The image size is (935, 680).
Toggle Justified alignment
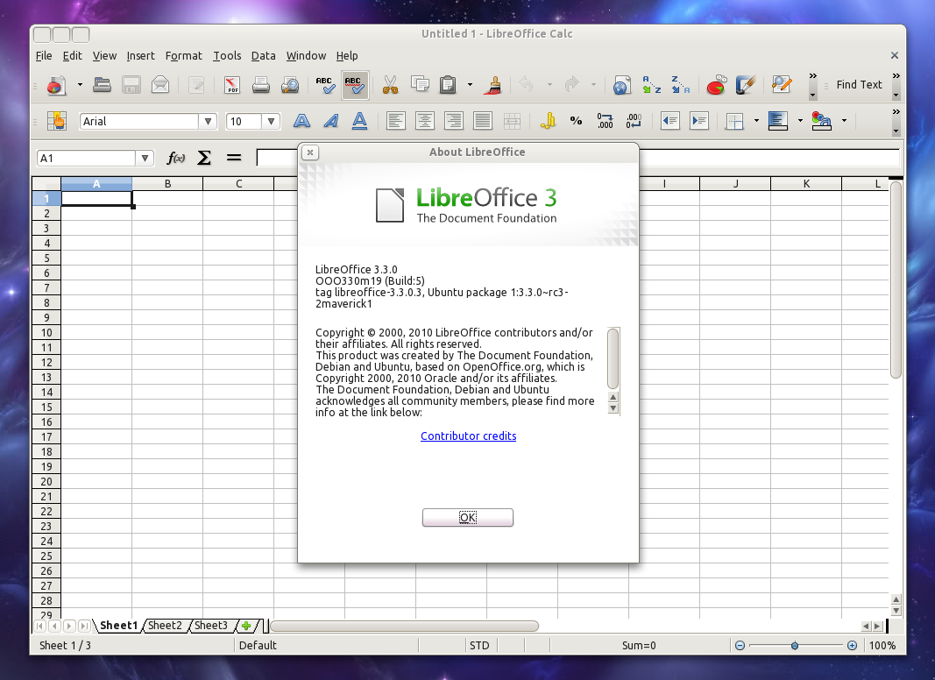coord(483,121)
